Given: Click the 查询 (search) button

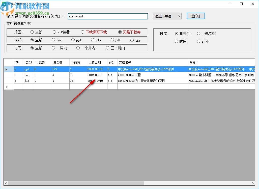Looking at the screenshot, I should tap(196, 16).
